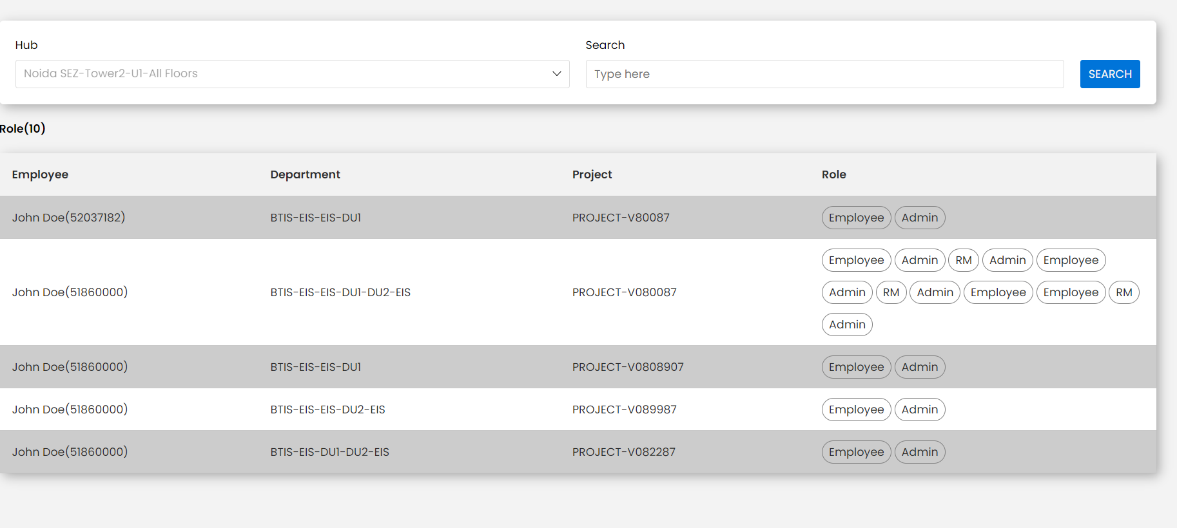Click the PROJECT-V080087 project cell

pyautogui.click(x=624, y=292)
